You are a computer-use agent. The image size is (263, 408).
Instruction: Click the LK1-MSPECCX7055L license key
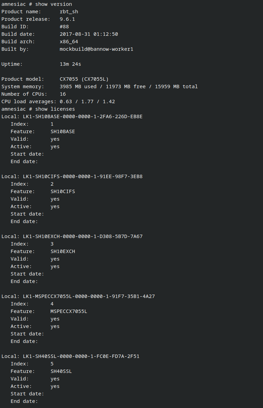click(89, 296)
